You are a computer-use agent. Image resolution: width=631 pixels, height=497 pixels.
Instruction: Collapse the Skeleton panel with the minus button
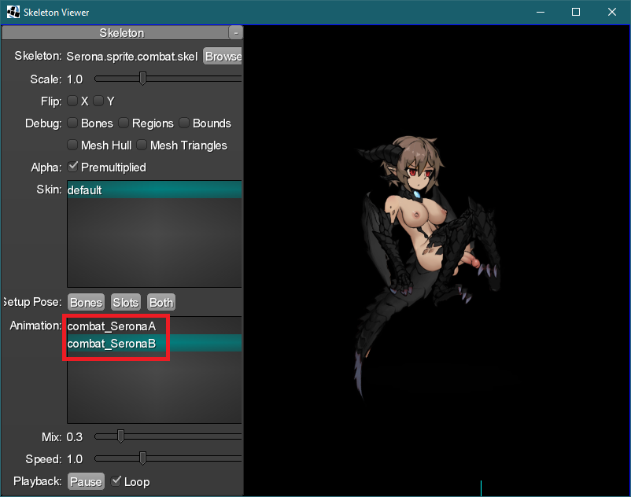(x=236, y=33)
